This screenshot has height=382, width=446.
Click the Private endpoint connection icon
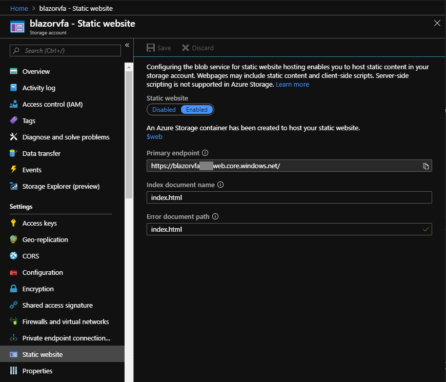pos(13,338)
